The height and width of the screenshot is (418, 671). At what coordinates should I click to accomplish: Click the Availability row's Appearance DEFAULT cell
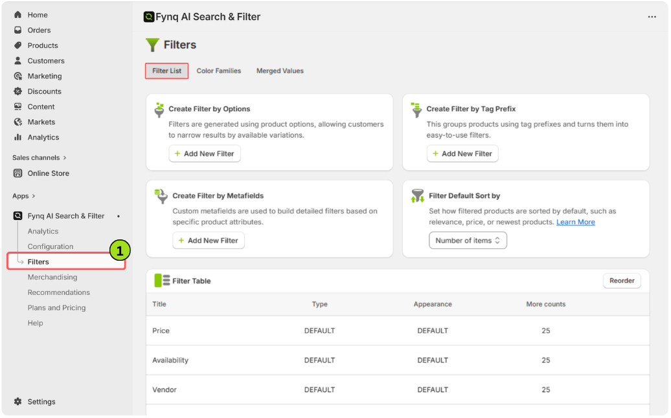coord(433,360)
